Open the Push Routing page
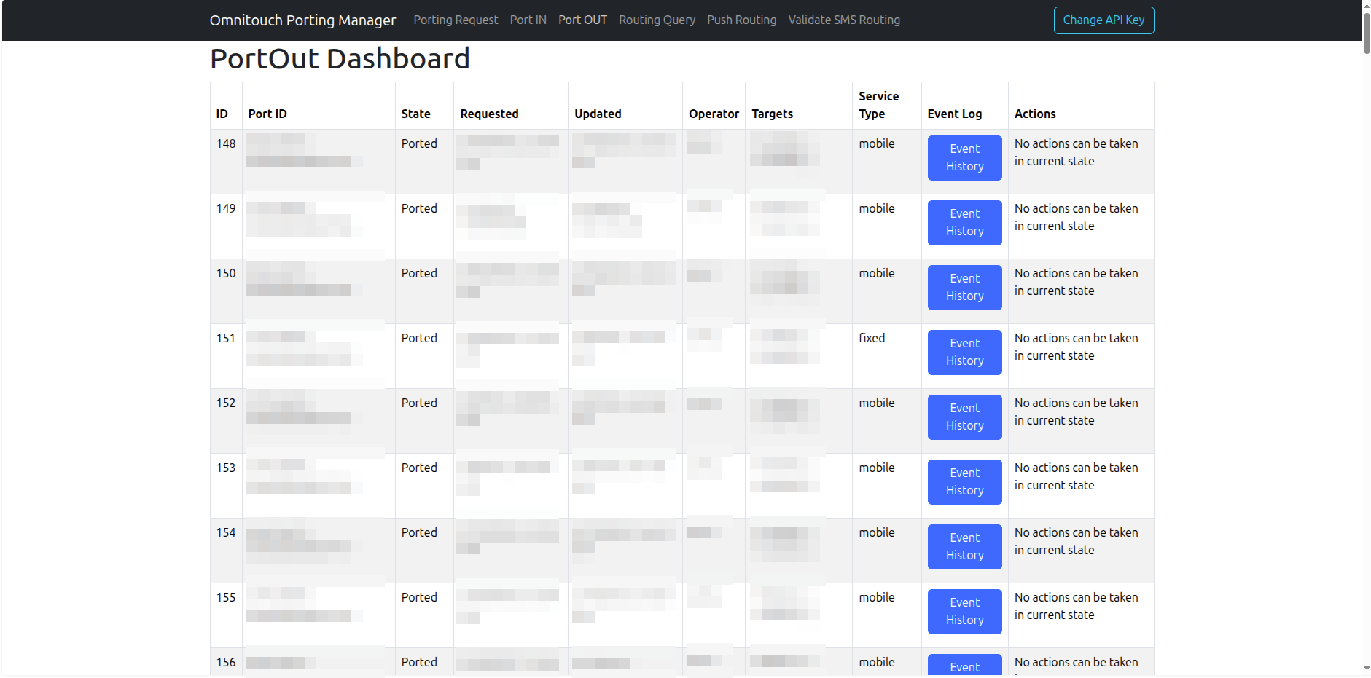 [x=741, y=20]
